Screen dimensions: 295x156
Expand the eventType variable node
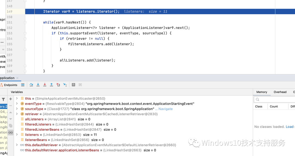[17, 104]
